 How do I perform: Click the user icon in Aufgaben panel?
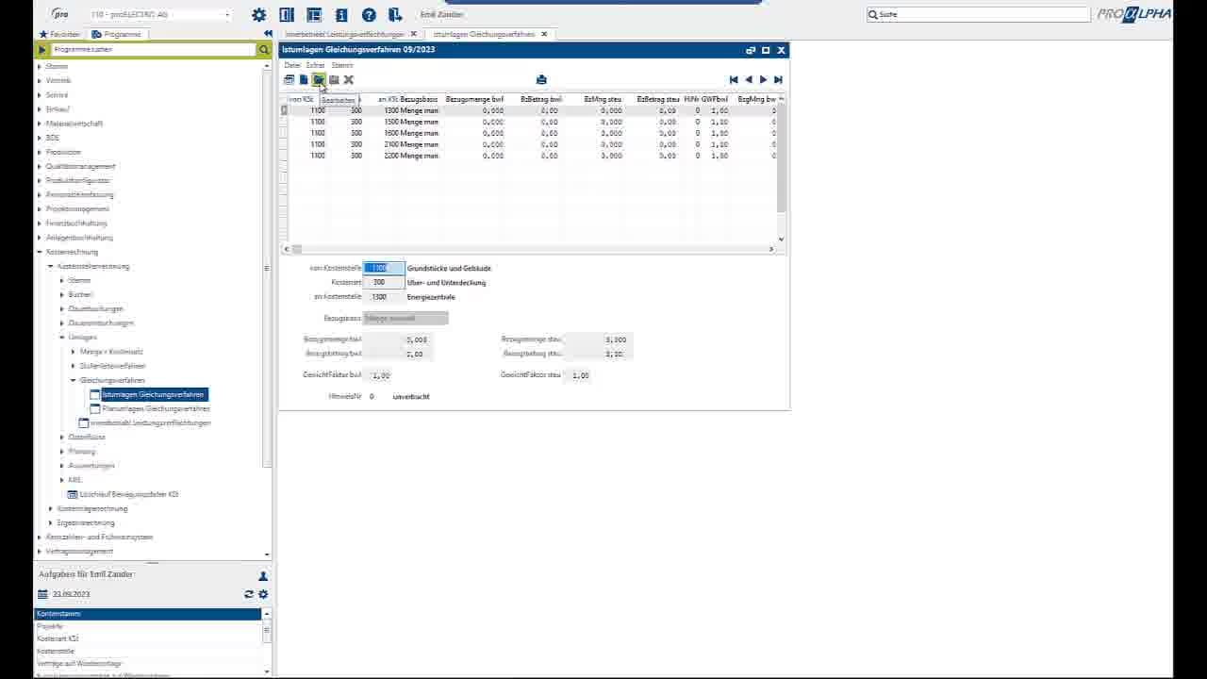[263, 575]
